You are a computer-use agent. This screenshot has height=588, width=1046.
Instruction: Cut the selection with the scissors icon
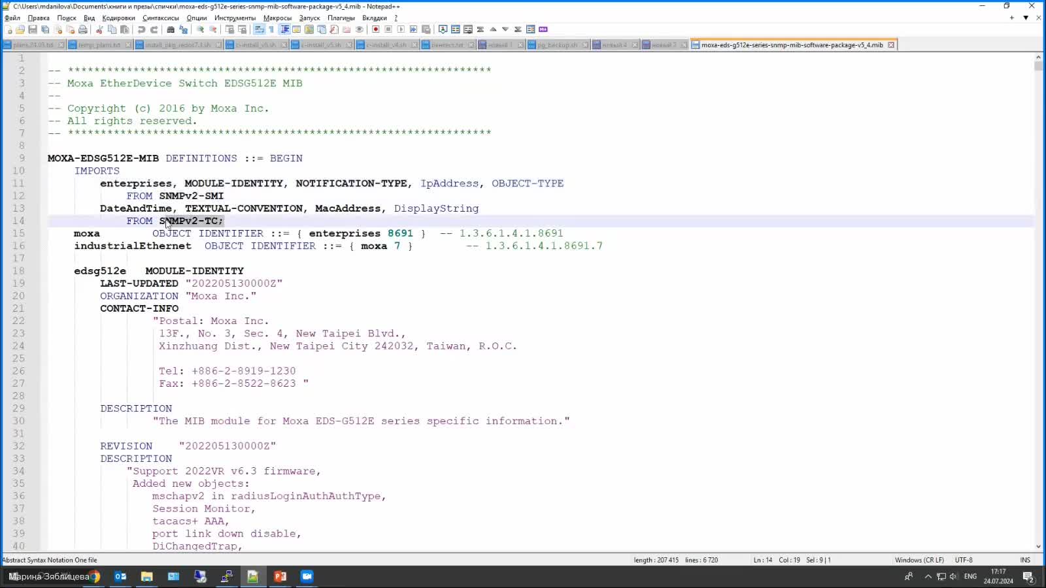99,29
